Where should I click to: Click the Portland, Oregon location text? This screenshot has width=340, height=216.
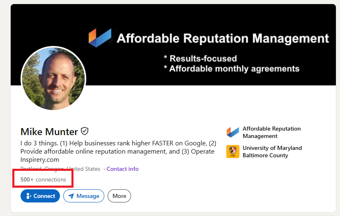click(x=60, y=169)
